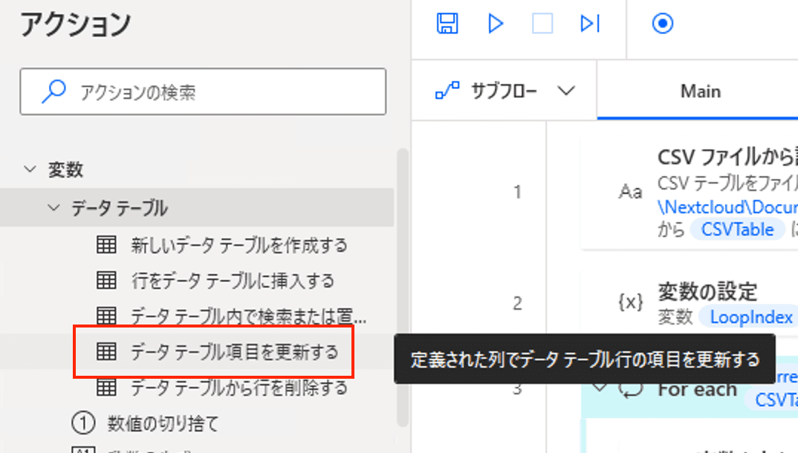
Task: Collapse the データ テーブル group
Action: (x=53, y=208)
